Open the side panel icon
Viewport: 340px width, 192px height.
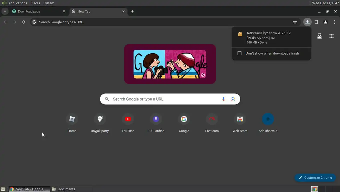coord(316,22)
